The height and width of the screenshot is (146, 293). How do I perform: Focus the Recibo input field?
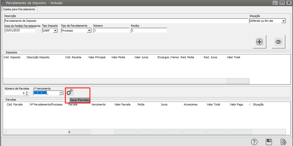tap(149, 30)
